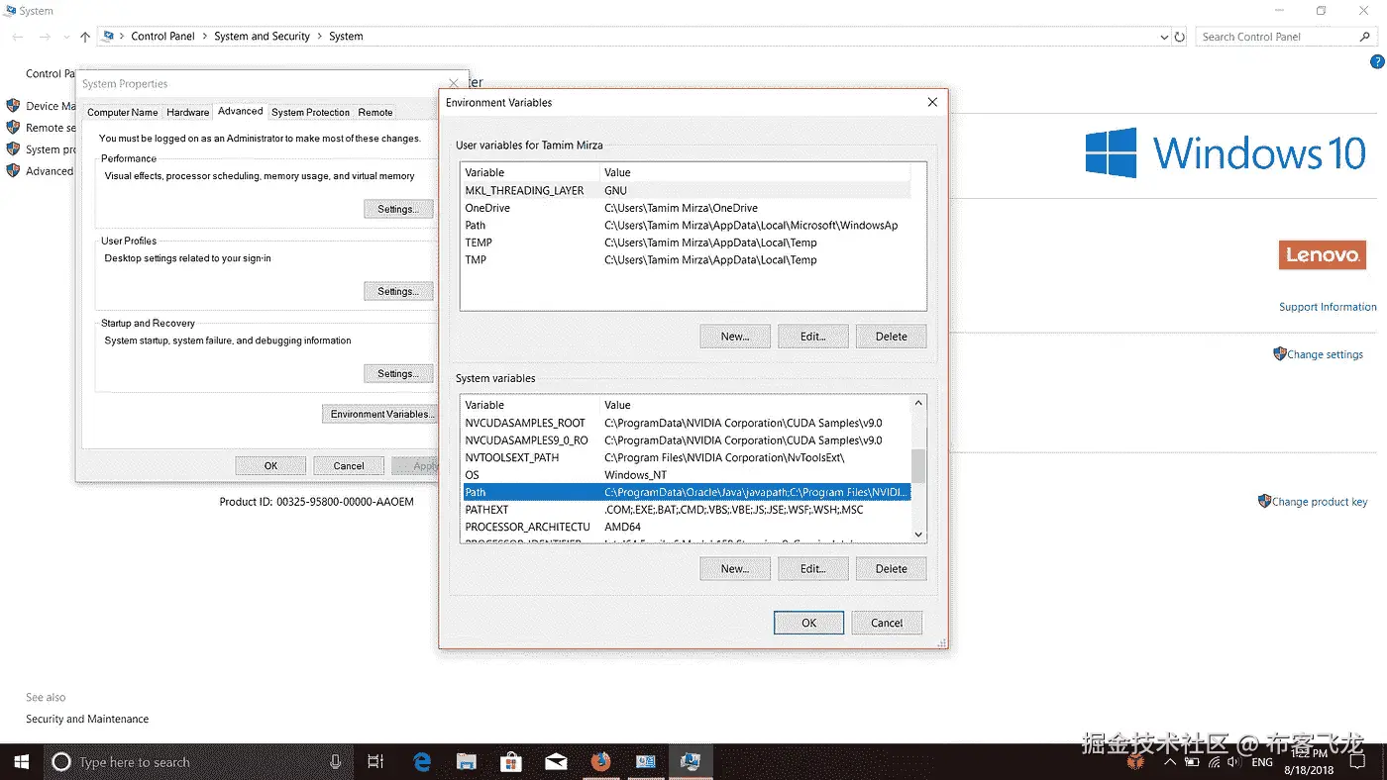Image resolution: width=1387 pixels, height=780 pixels.
Task: Confirm Environment Variables dialog with OK
Action: pyautogui.click(x=809, y=623)
